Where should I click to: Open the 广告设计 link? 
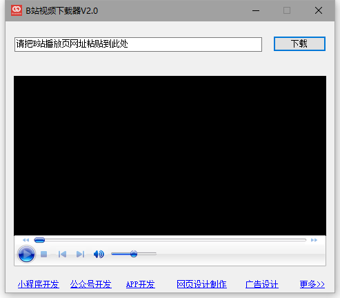coord(262,284)
